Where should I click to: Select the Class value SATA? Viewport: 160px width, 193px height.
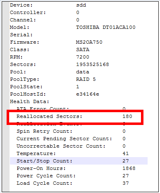pos(83,49)
